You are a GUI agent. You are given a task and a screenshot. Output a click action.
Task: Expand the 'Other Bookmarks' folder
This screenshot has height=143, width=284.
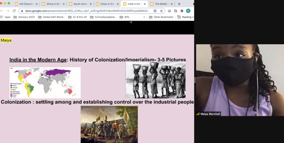pos(161,17)
